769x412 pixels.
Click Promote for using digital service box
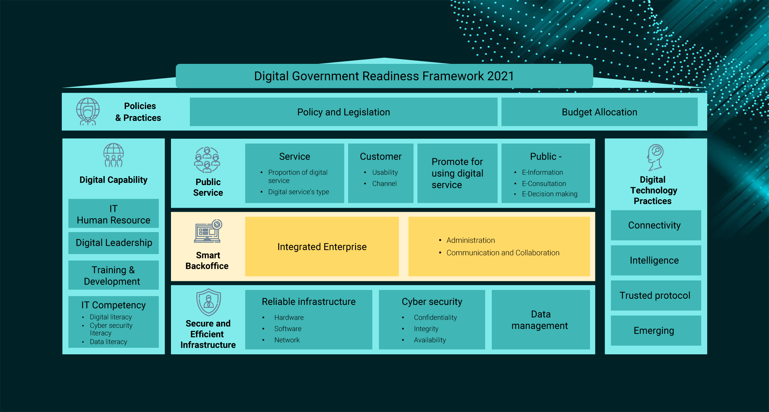[457, 173]
